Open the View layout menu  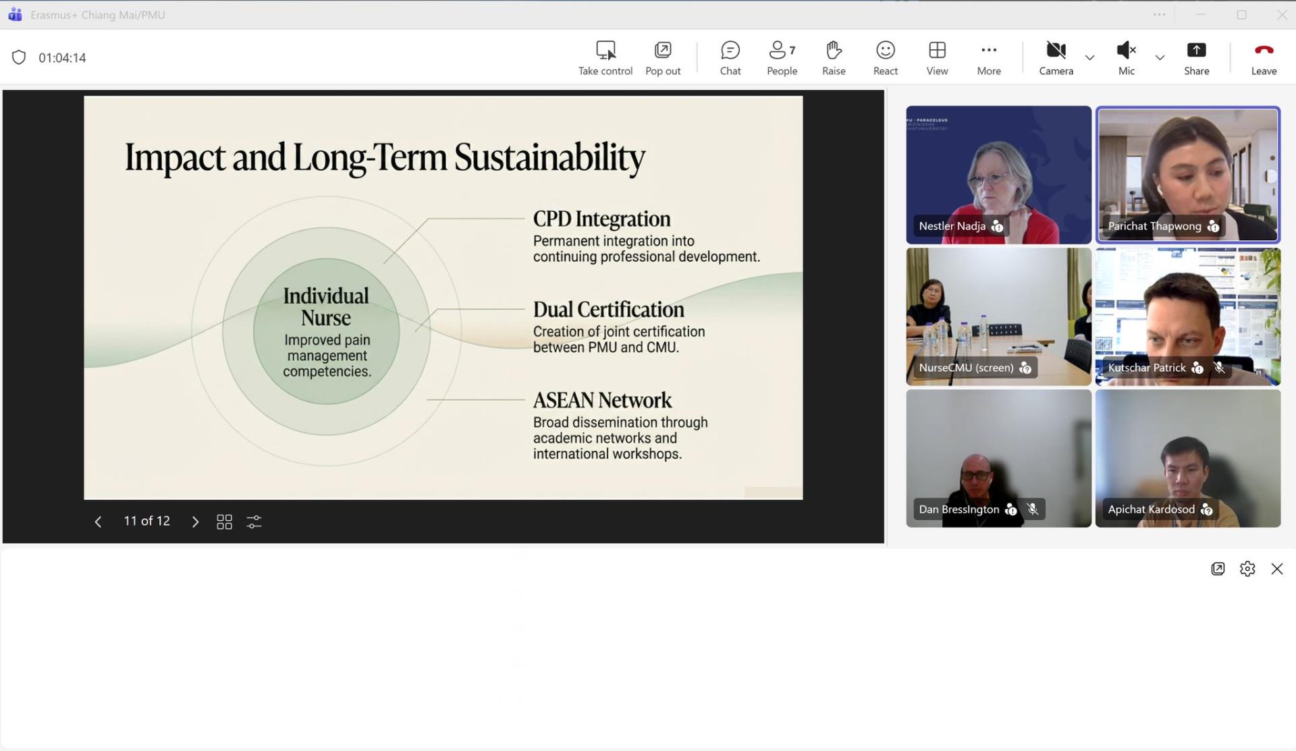coord(937,51)
